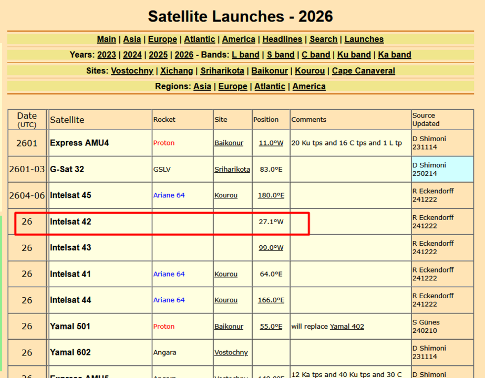Open Sriharikota in the Sites row

click(x=222, y=71)
